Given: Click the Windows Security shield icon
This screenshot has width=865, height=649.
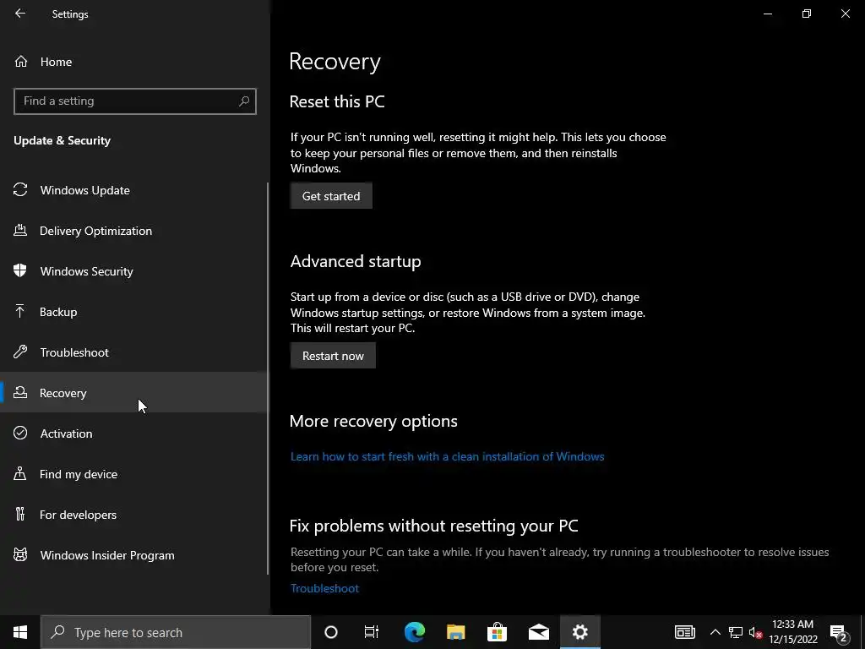Looking at the screenshot, I should (x=20, y=270).
